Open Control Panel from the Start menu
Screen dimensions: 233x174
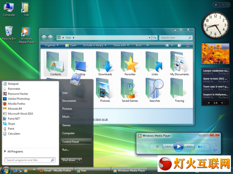76,142
